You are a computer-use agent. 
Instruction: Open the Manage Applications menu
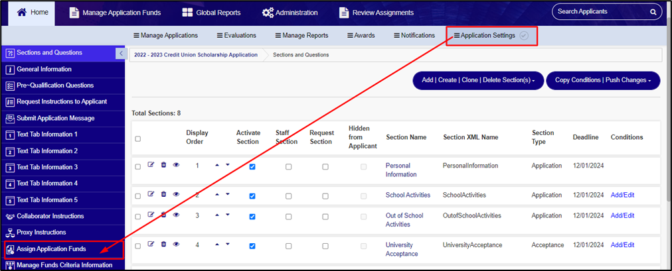click(x=165, y=36)
